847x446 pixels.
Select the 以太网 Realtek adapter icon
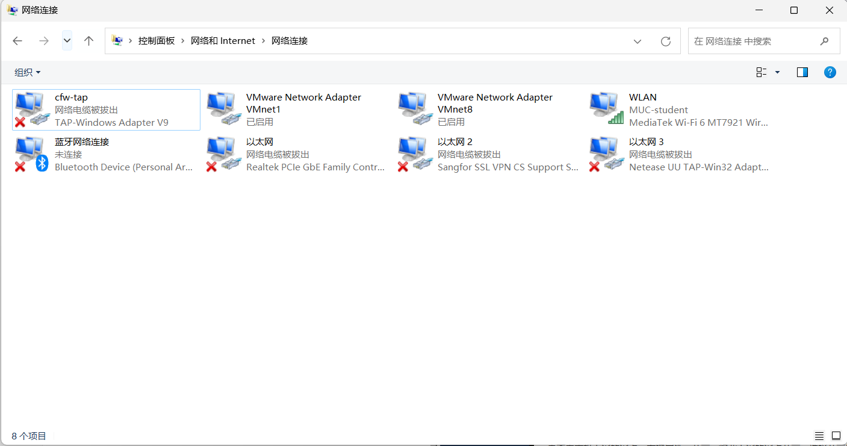tap(223, 154)
